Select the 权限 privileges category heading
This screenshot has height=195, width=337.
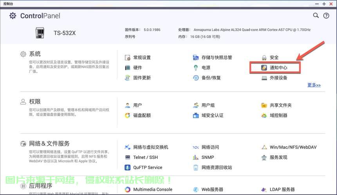coord(35,102)
